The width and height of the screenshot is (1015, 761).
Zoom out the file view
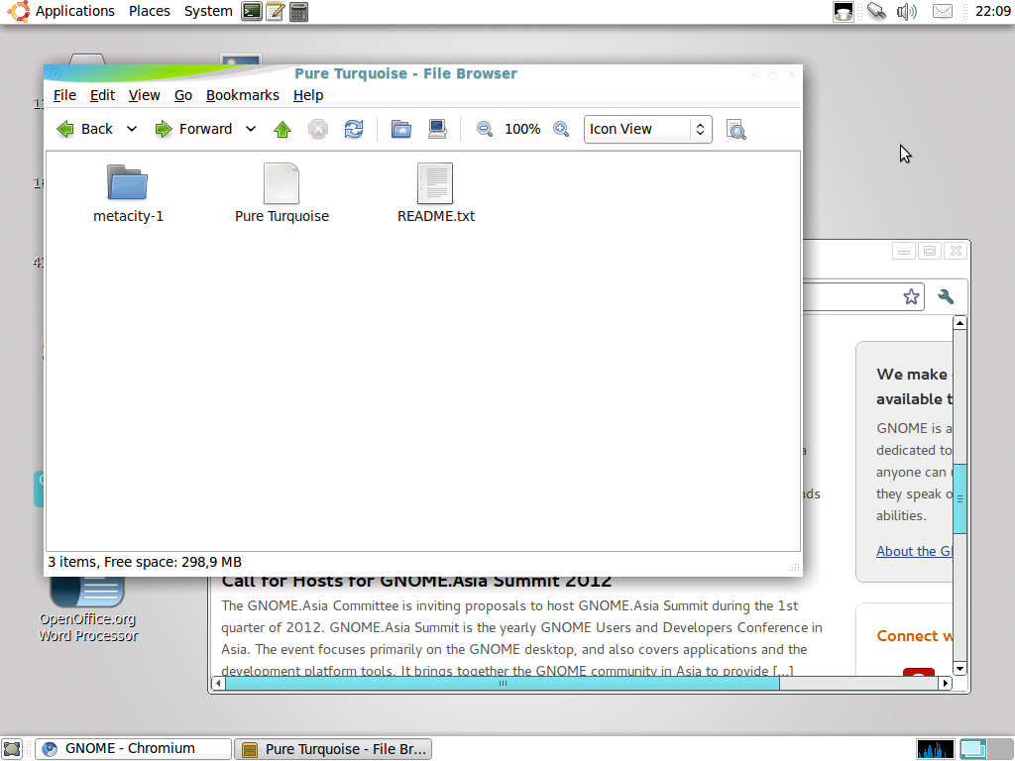[484, 130]
